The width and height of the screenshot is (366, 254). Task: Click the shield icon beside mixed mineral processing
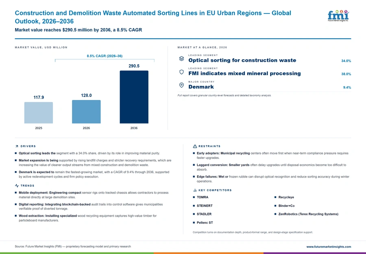click(x=181, y=72)
